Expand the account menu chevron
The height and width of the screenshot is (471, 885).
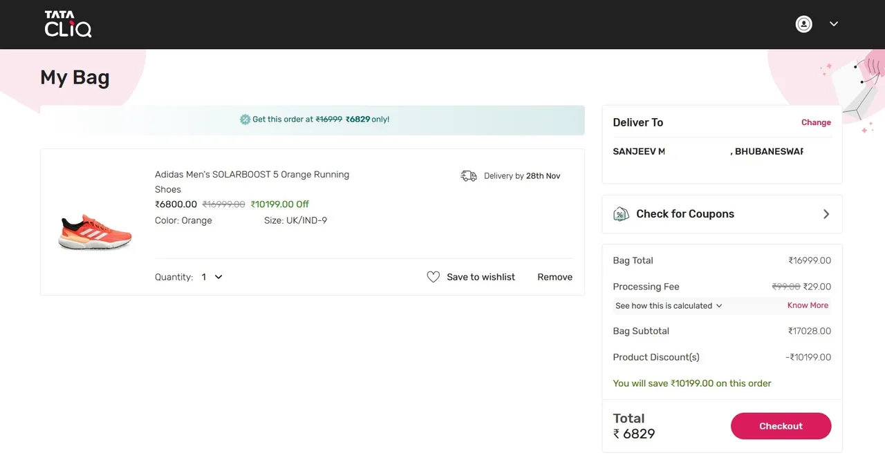click(x=834, y=23)
